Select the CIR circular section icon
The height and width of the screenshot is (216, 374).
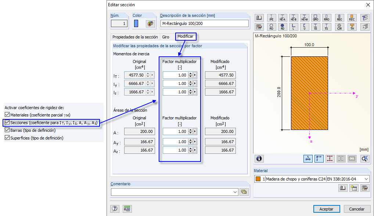pyautogui.click(x=339, y=26)
